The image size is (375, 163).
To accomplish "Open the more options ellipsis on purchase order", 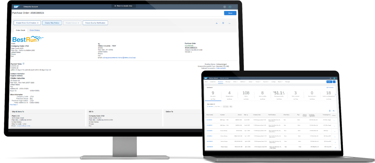I will pos(229,23).
